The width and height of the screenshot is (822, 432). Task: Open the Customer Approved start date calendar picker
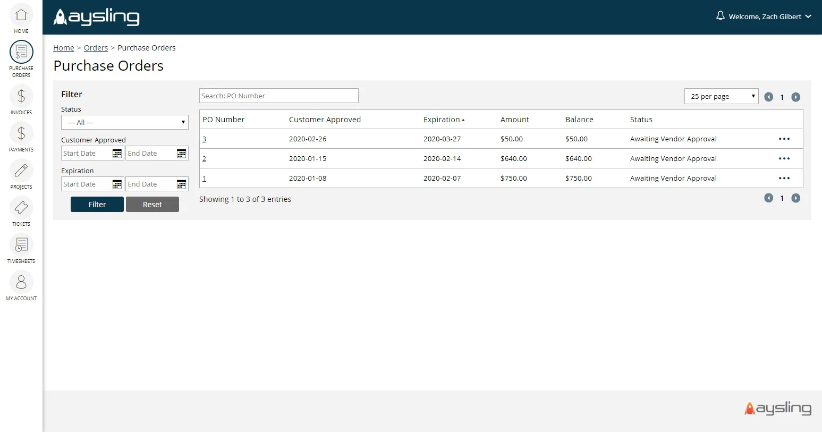(x=116, y=153)
